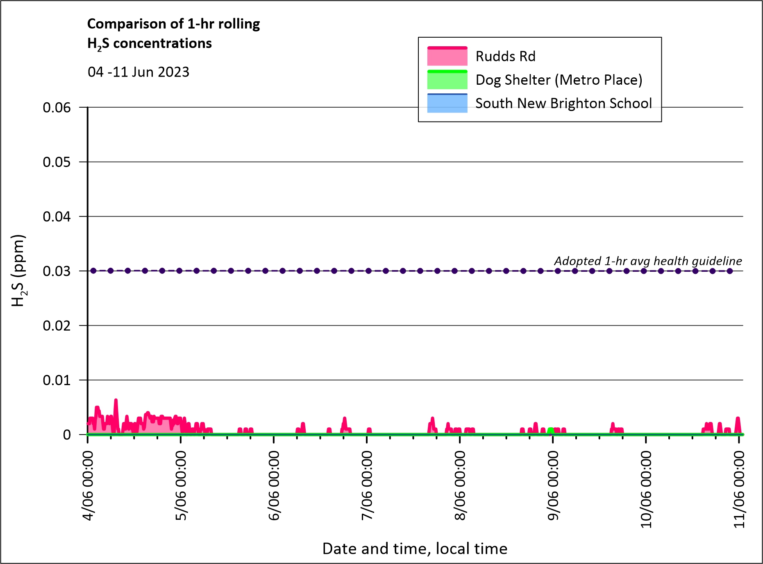Select the Rudds Rd legend label
This screenshot has height=564, width=763.
(505, 56)
